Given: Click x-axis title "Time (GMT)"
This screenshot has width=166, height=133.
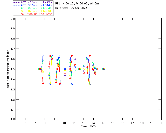Looking at the screenshot, I should pyautogui.click(x=88, y=127).
